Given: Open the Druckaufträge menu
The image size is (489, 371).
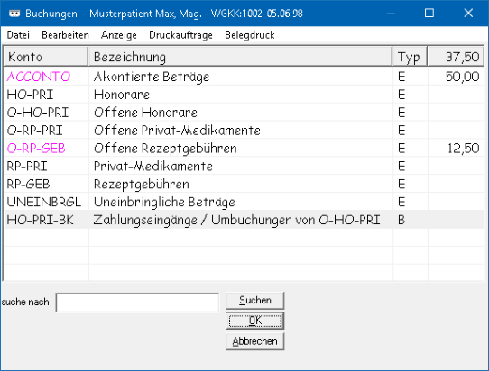Looking at the screenshot, I should (180, 35).
